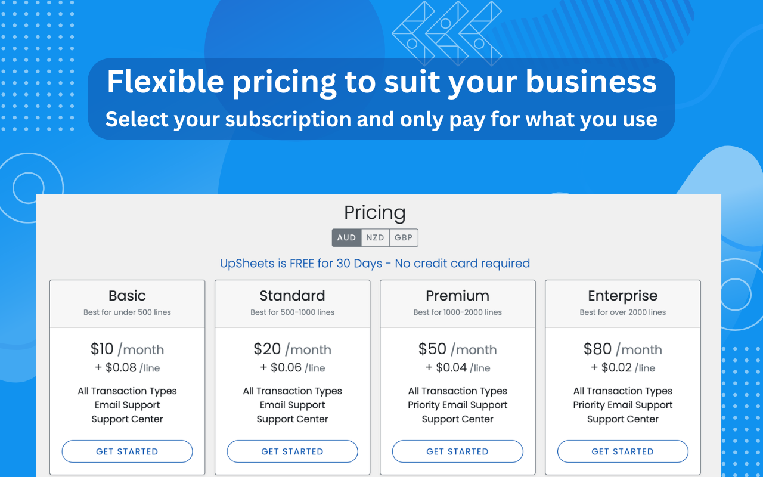This screenshot has height=477, width=763.
Task: Click Get Started under the Standard plan
Action: 292,451
